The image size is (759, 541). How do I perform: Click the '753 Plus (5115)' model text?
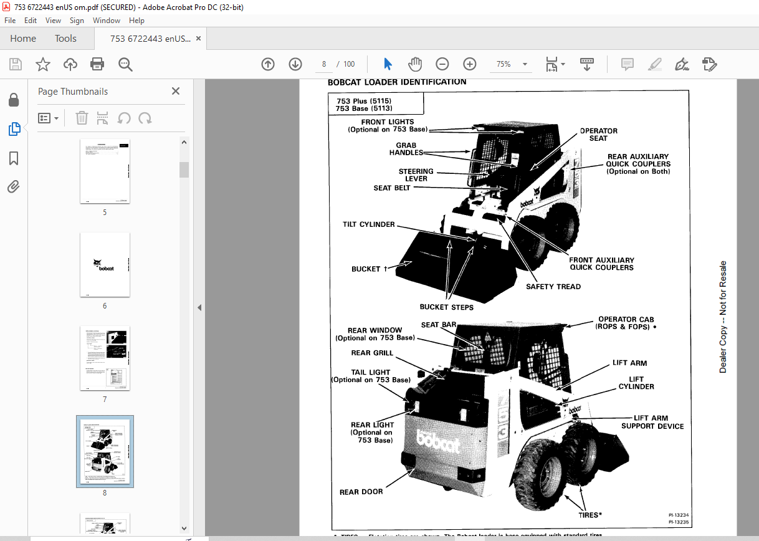tap(363, 100)
